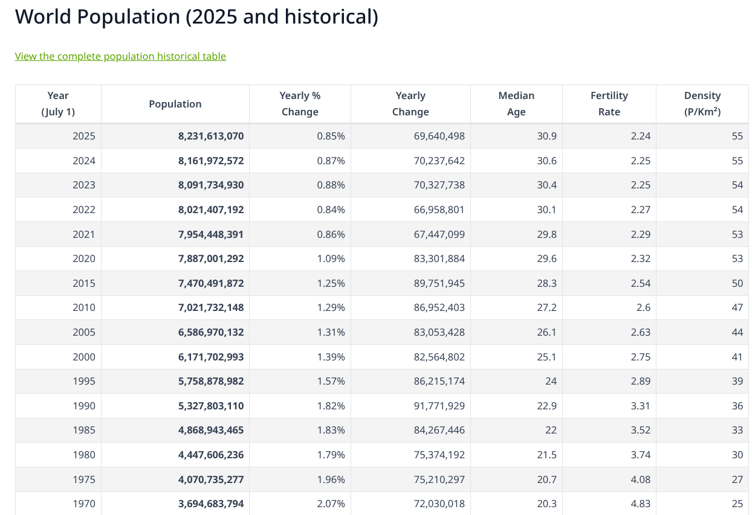Select the median age 29.8 cell
Image resolution: width=752 pixels, height=515 pixels.
(x=516, y=234)
